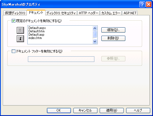Viewport: 153px width, 116px height.
Task: Close the SkyMarshal properties dialog
Action: [149, 4]
